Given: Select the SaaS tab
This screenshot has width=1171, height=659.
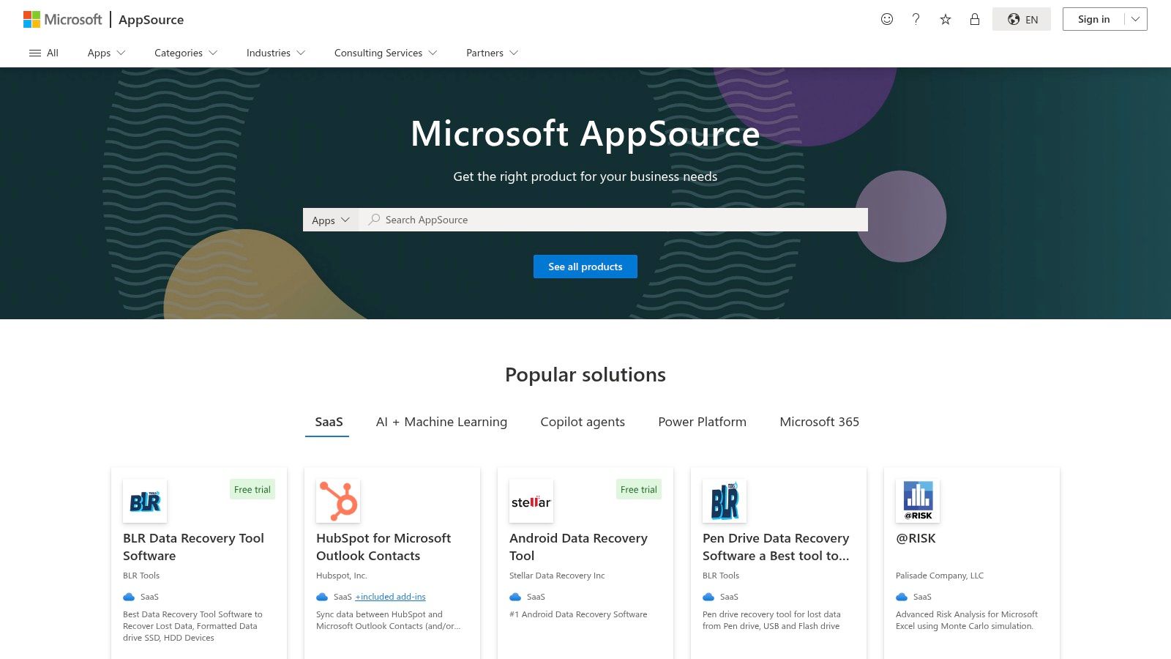Looking at the screenshot, I should [x=329, y=422].
